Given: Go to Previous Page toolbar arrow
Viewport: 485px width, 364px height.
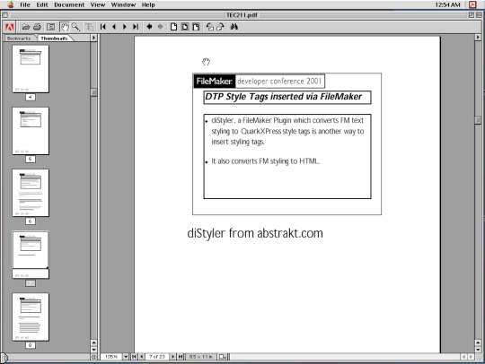Looking at the screenshot, I should click(114, 27).
